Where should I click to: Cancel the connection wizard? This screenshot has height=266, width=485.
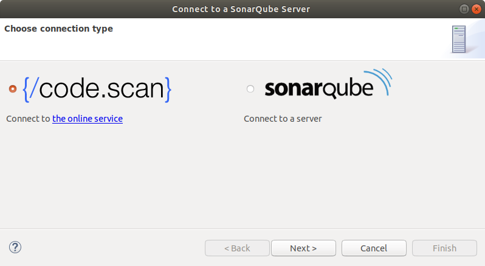[x=374, y=248]
